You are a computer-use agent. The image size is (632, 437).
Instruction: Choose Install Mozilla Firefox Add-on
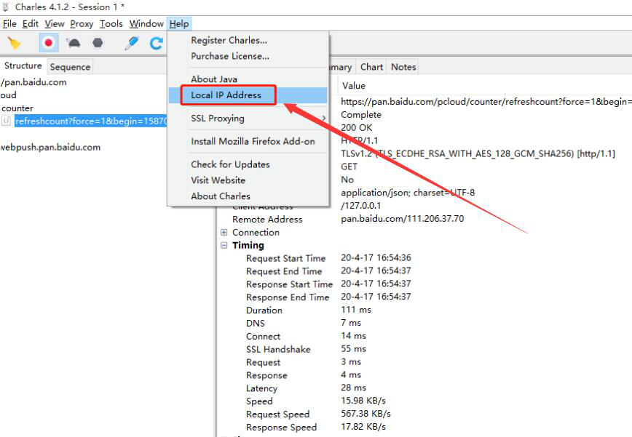tap(253, 141)
